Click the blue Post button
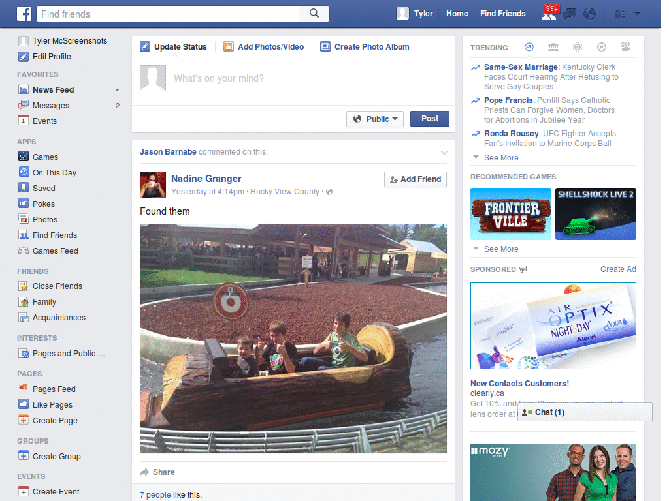Viewport: 669px width, 501px height. coord(430,119)
